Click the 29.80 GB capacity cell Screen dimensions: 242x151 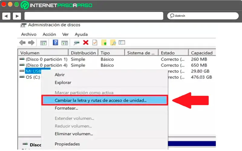(x=200, y=71)
